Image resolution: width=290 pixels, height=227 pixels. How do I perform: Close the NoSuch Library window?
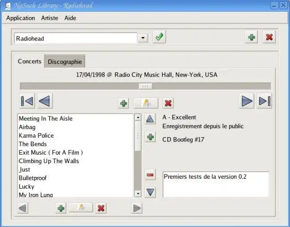[x=283, y=6]
